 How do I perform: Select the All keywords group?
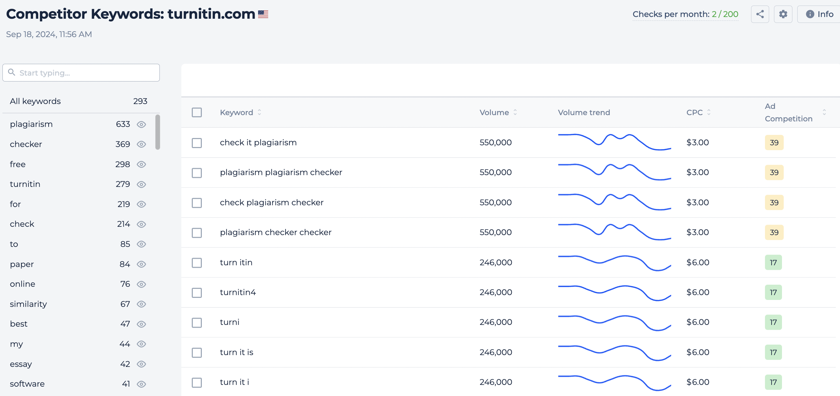point(79,101)
